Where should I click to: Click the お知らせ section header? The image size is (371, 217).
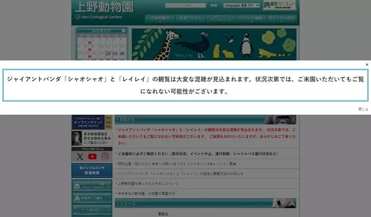tap(206, 120)
